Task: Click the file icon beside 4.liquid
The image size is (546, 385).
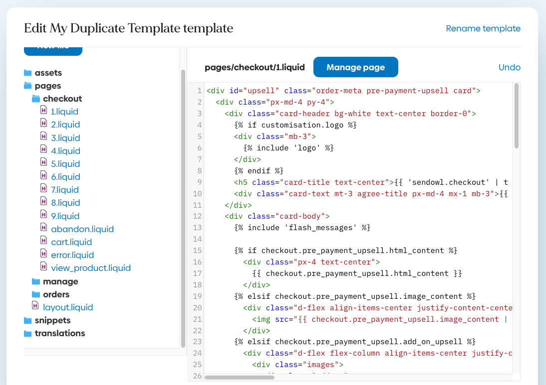Action: pyautogui.click(x=43, y=149)
